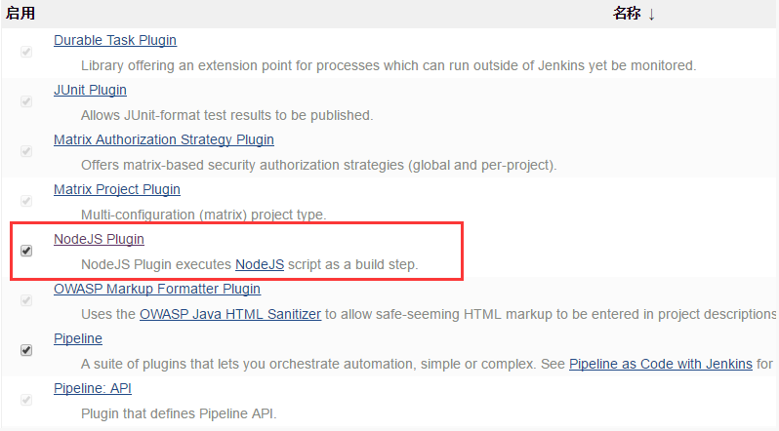
Task: Toggle the Pipeline plugin enabled checkbox
Action: click(26, 350)
